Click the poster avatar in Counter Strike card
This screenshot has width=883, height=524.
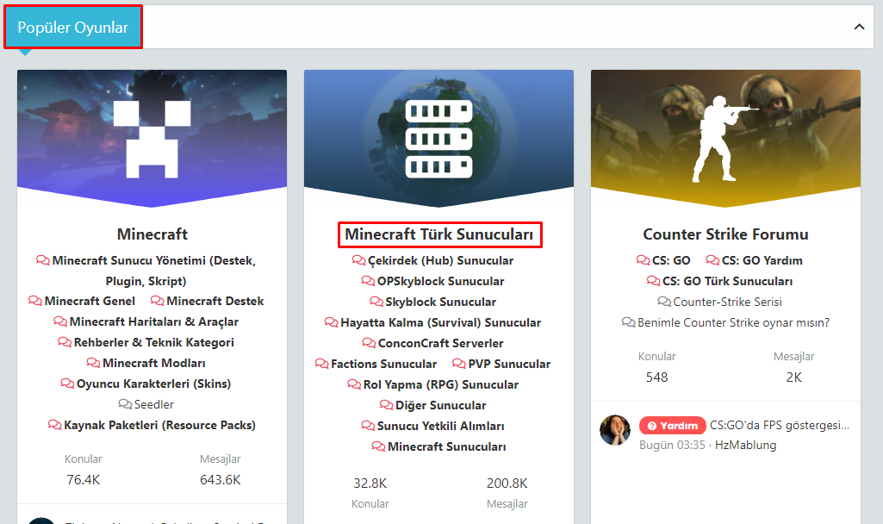[x=615, y=430]
